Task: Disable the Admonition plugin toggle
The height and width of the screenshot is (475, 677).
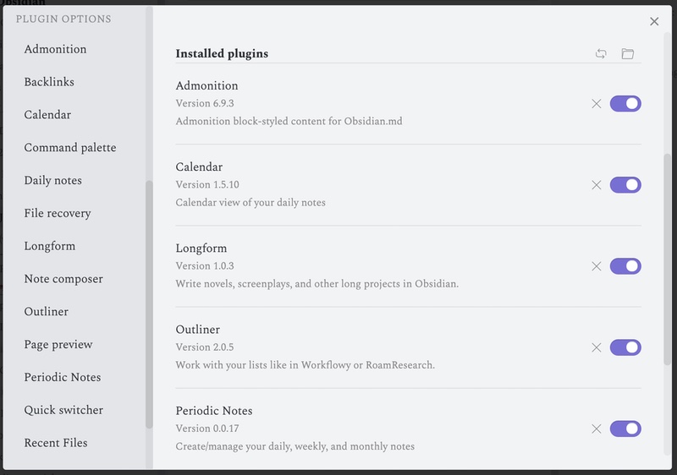Action: click(625, 103)
